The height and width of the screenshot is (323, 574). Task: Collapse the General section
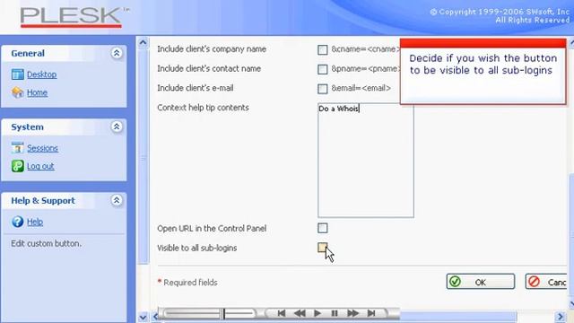click(x=117, y=53)
